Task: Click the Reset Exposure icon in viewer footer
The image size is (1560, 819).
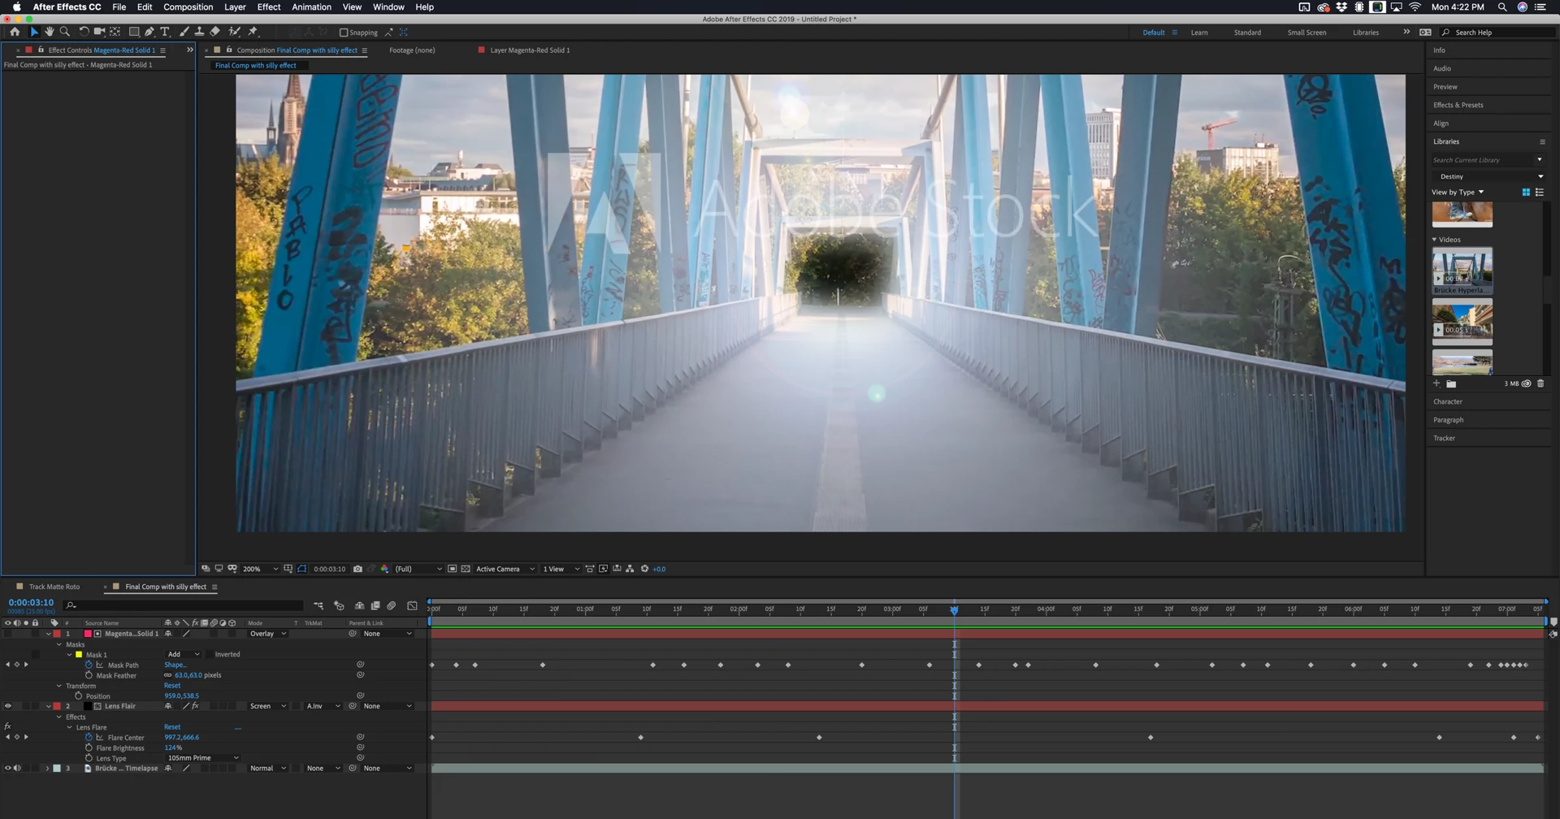Action: (645, 569)
